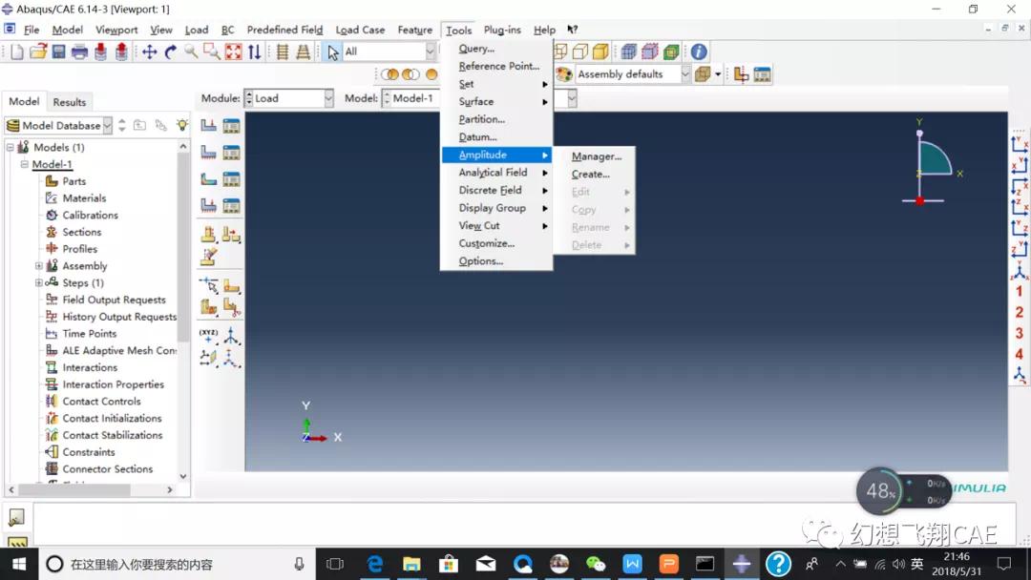Open the Boundary Condition Manager icon

[231, 153]
